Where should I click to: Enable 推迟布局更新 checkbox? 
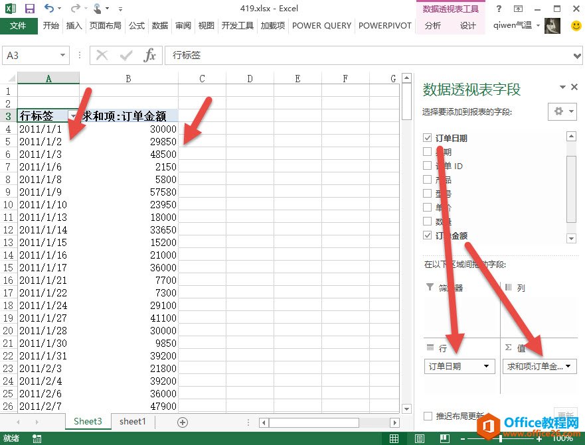428,416
